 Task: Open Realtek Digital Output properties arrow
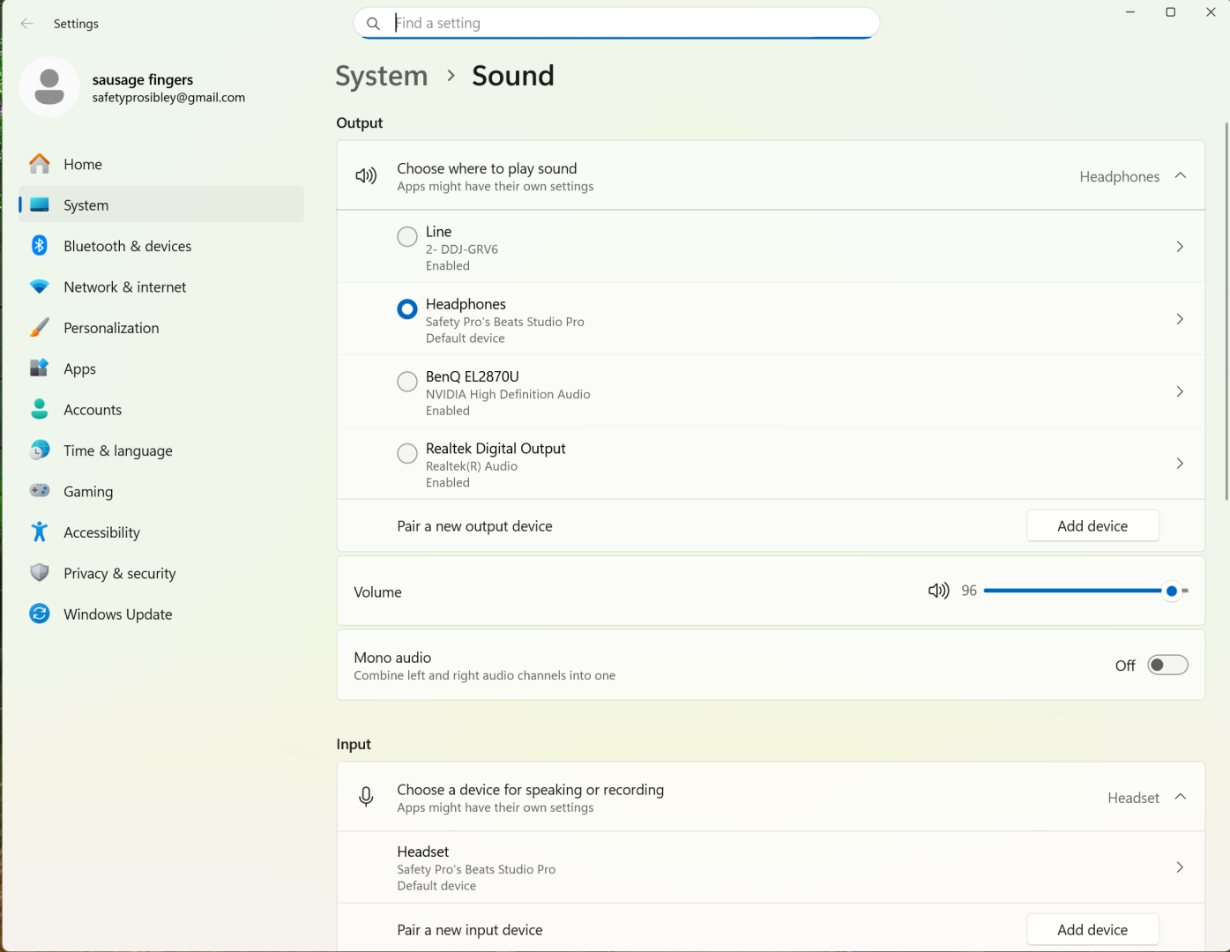coord(1180,464)
